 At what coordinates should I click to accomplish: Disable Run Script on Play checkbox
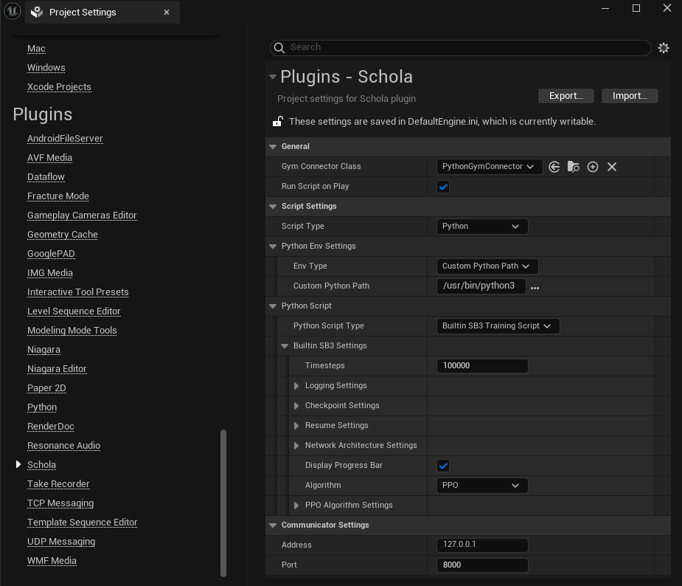443,187
